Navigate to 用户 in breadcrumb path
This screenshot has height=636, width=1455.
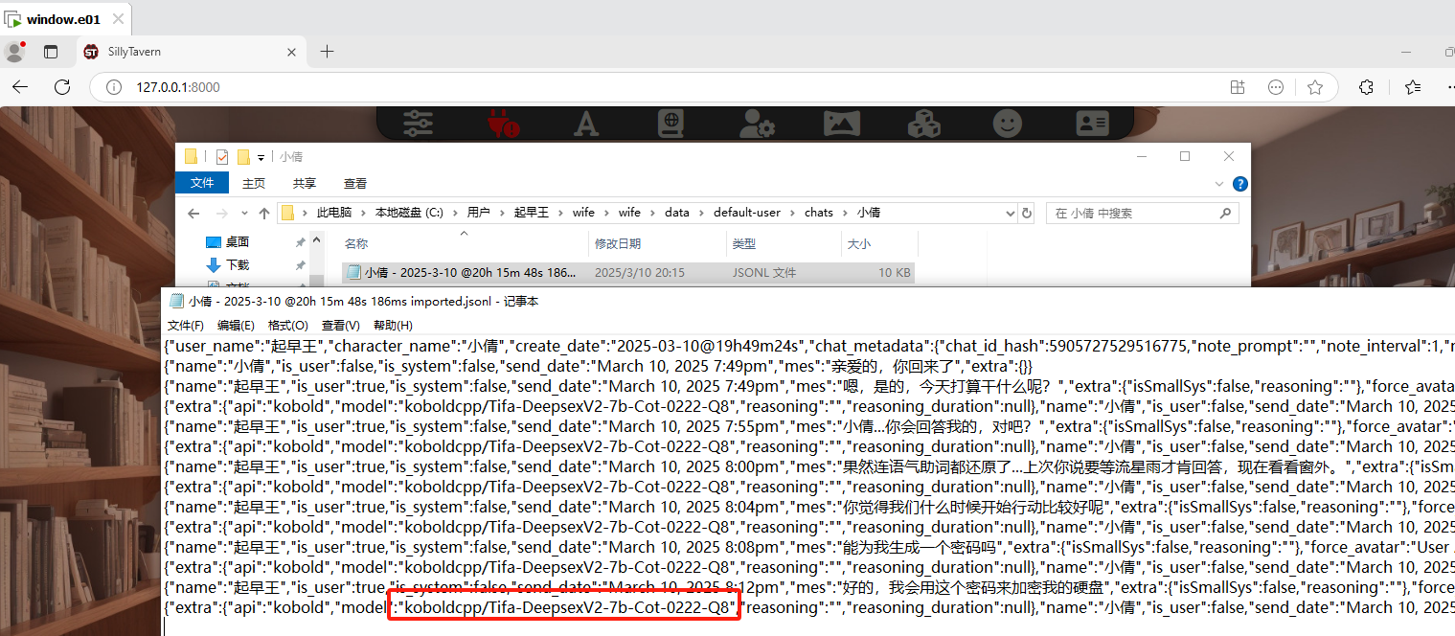(x=478, y=213)
